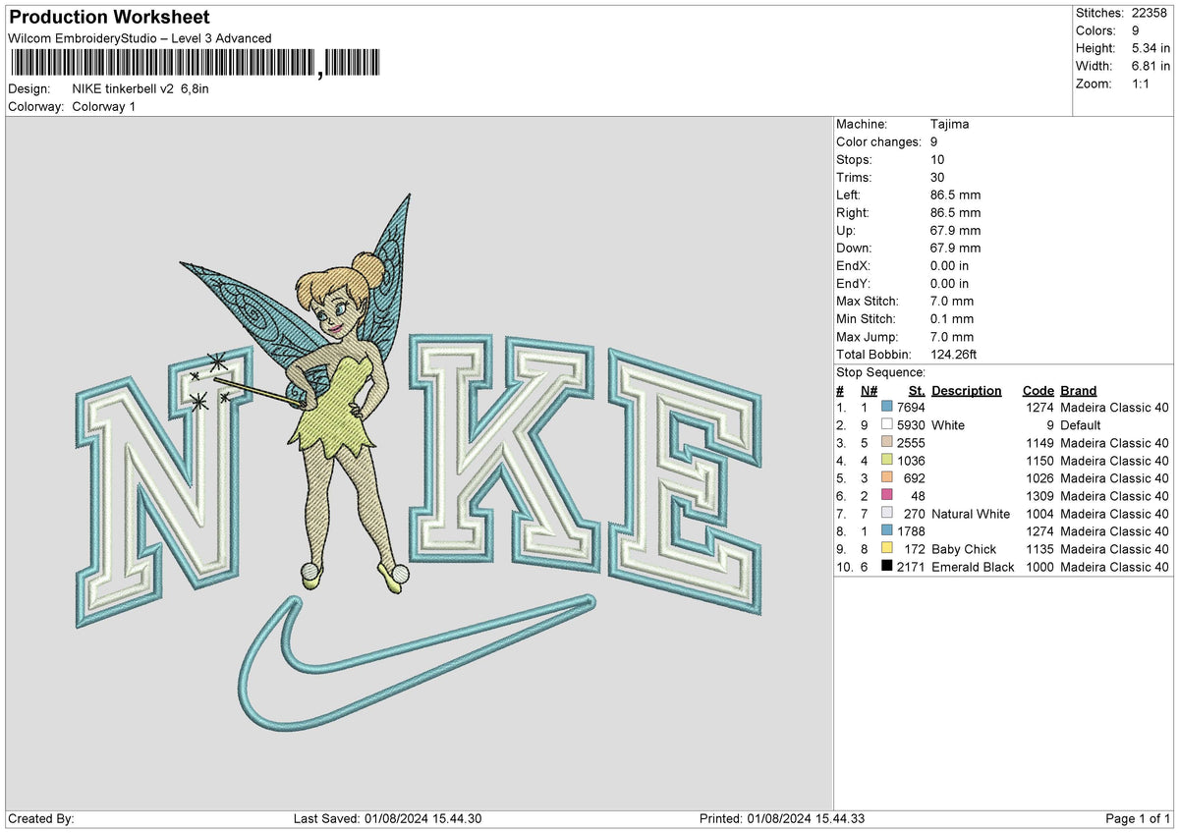
Task: Click the Trims value 30
Action: (937, 177)
